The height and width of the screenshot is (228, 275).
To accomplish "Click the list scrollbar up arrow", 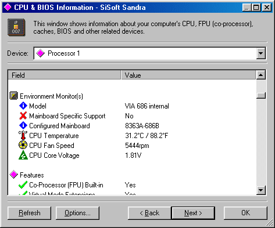I will tap(261, 75).
